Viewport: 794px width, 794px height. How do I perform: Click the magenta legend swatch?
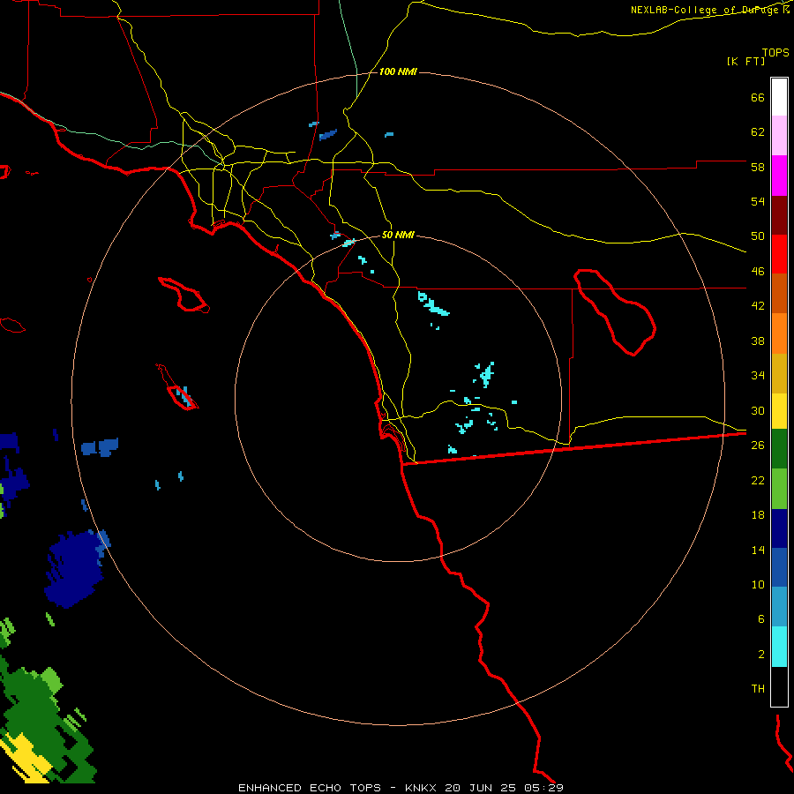[x=779, y=176]
